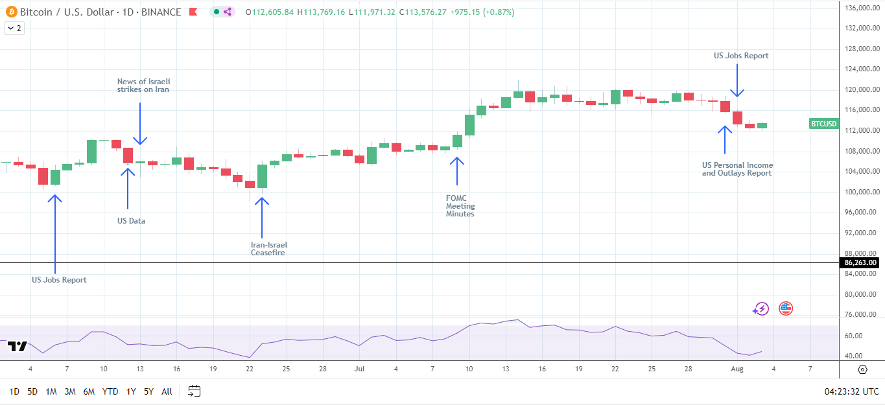Screen dimensions: 885x405
Task: Open the Bitcoin / U.S. Dollar symbol title
Action: point(100,12)
